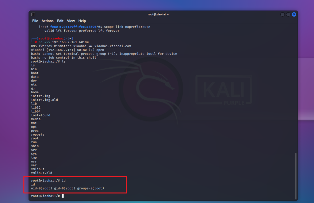314x203 pixels.
Task: Click the vmlinuz.old entry in the listing
Action: (x=41, y=173)
